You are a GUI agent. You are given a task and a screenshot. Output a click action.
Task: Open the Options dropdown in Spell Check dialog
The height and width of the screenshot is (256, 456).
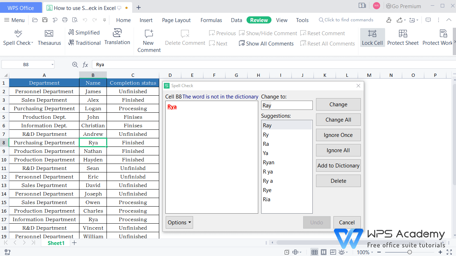[179, 222]
